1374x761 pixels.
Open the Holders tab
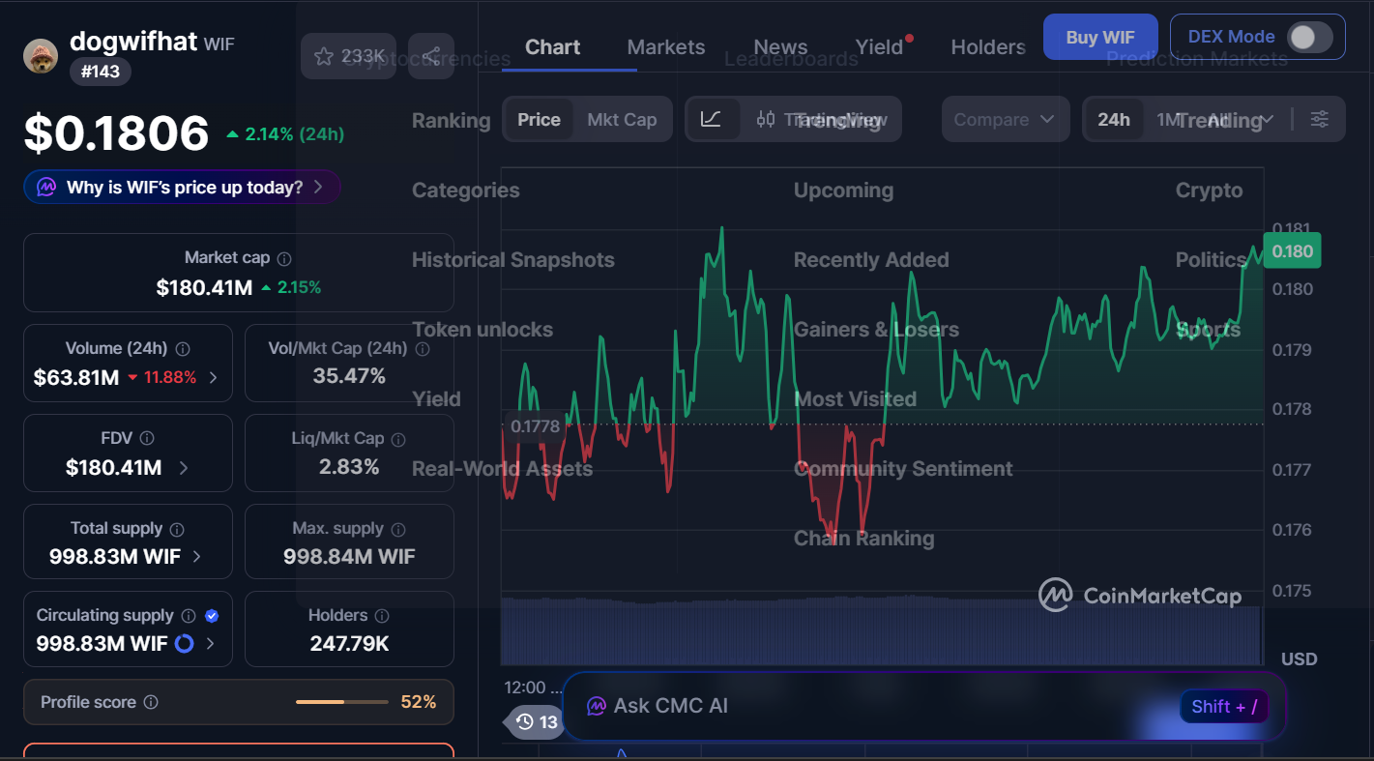987,46
